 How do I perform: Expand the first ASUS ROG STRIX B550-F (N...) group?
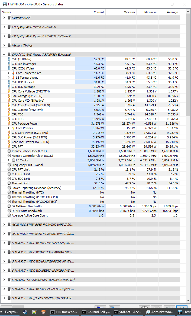pyautogui.click(x=4, y=225)
